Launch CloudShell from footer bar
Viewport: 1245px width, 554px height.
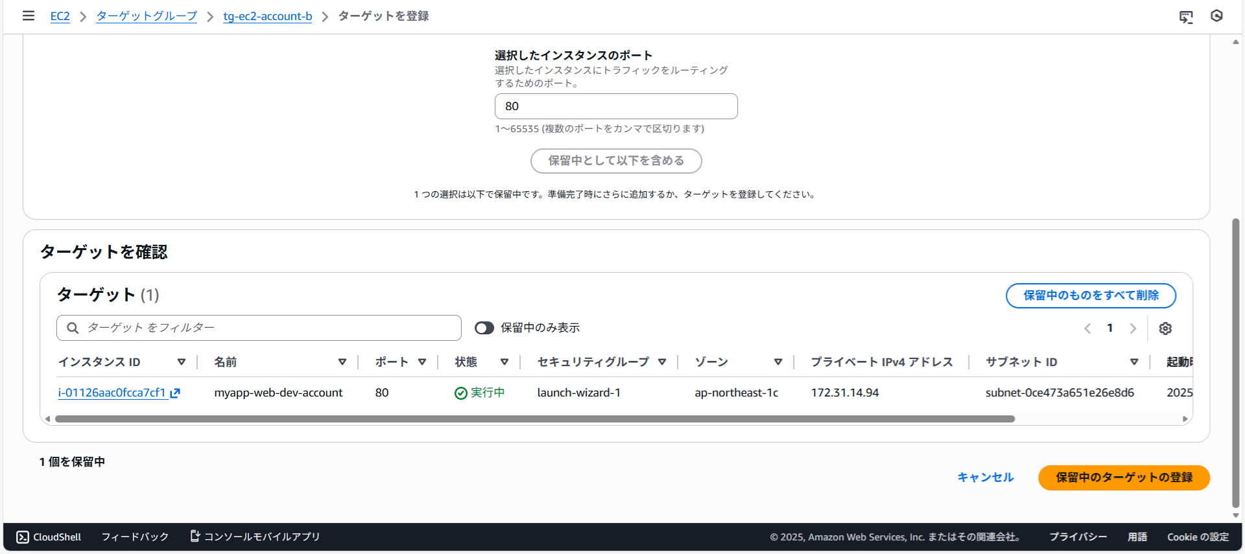coord(49,537)
